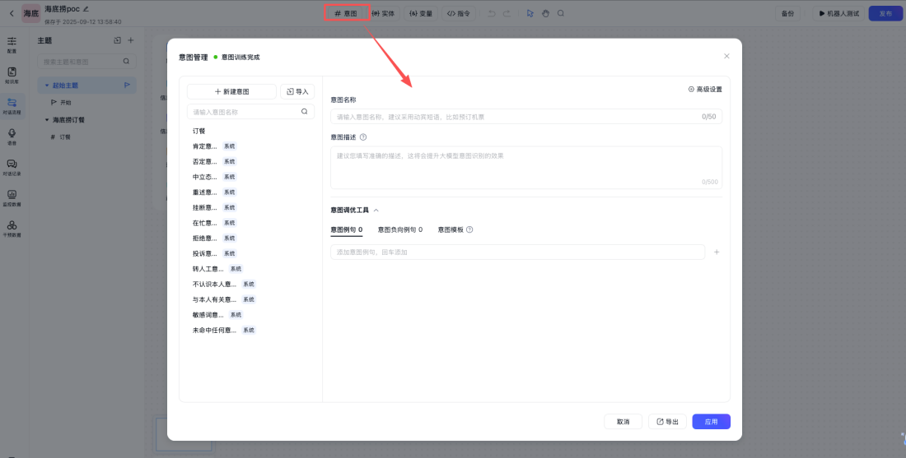Click help icon next to 意图模板
This screenshot has width=906, height=458.
[469, 229]
